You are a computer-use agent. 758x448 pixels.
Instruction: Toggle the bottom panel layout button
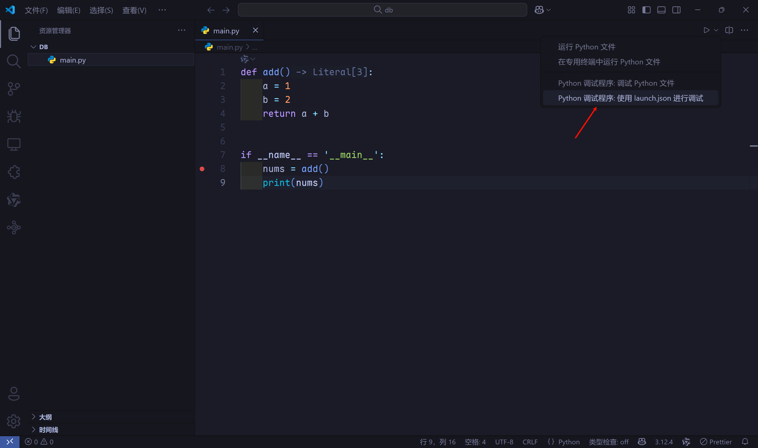(x=661, y=10)
